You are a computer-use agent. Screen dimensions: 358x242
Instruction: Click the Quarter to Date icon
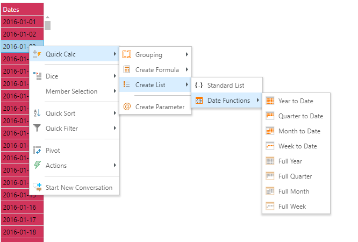270,116
